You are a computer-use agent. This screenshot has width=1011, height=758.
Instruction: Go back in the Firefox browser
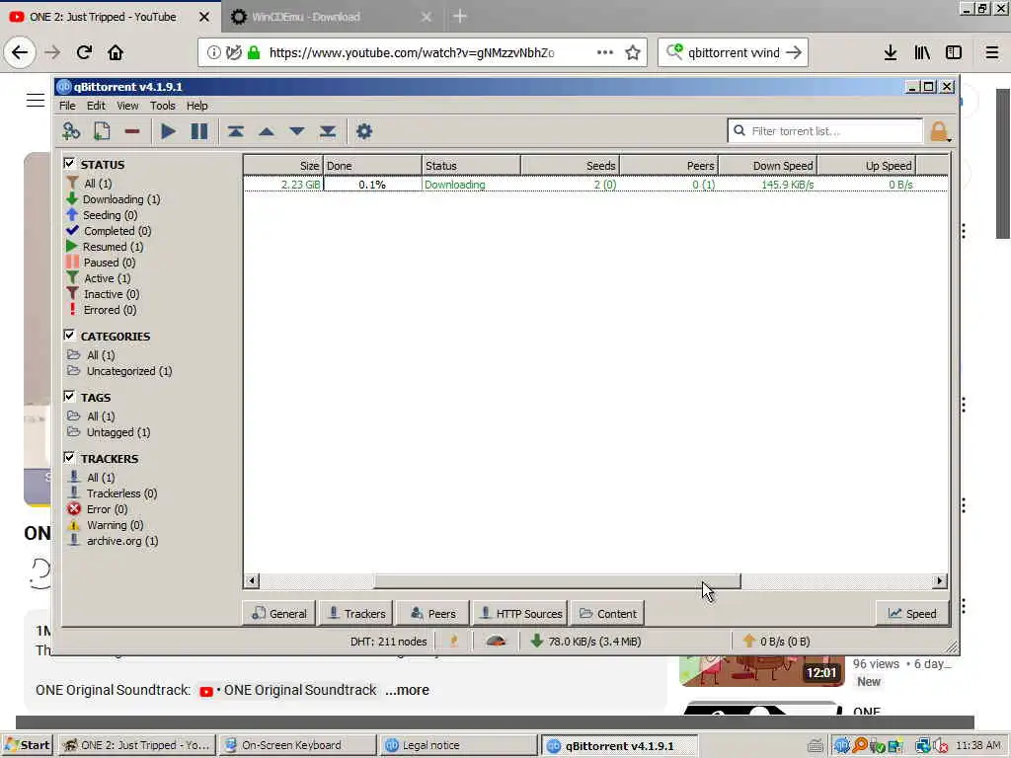point(20,52)
